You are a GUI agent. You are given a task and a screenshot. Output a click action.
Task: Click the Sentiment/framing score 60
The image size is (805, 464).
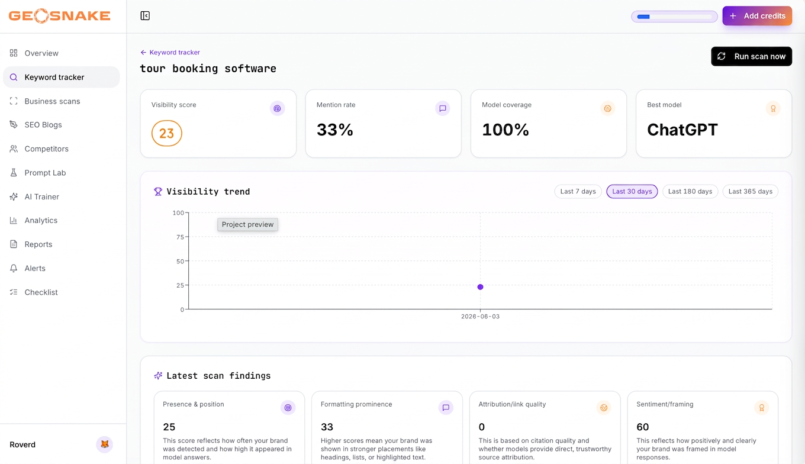click(x=643, y=427)
